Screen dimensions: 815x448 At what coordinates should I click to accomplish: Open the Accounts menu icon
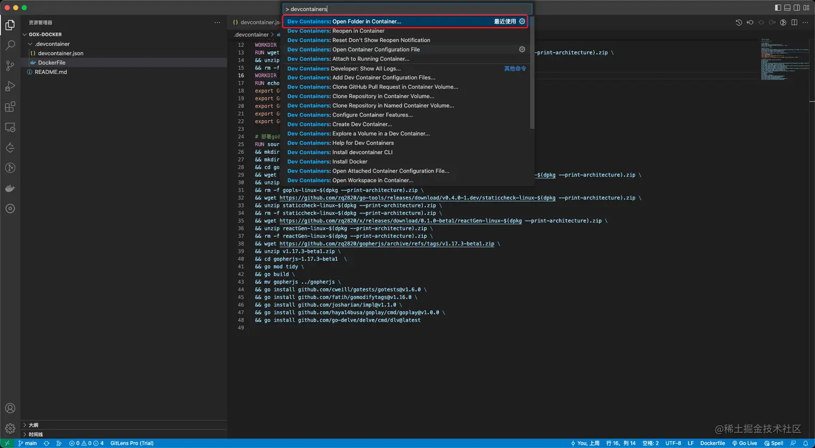(10, 408)
